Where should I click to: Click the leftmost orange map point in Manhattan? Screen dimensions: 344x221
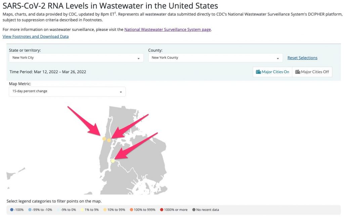pyautogui.click(x=104, y=139)
